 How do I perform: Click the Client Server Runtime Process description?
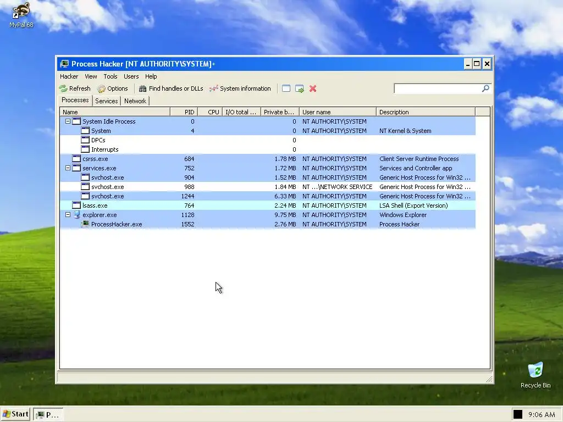[x=419, y=159]
